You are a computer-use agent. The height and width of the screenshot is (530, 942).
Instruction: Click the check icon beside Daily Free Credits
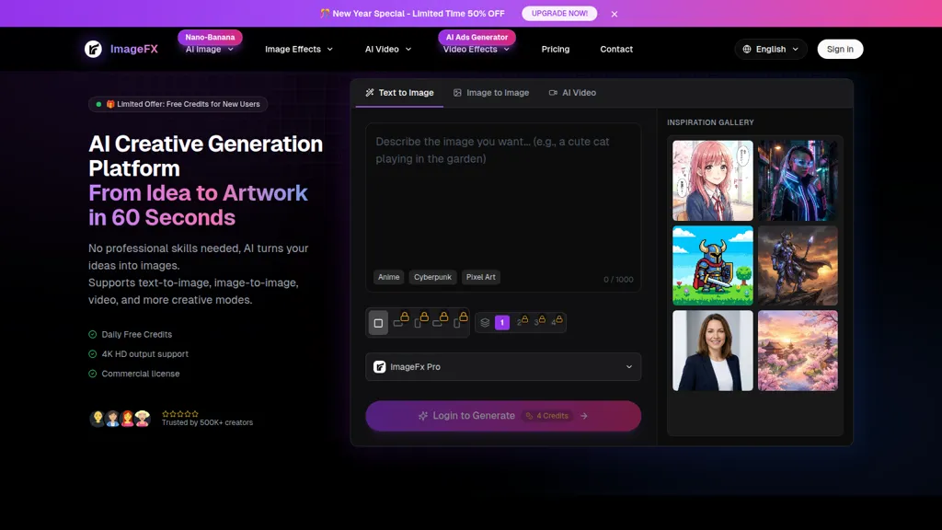click(93, 334)
